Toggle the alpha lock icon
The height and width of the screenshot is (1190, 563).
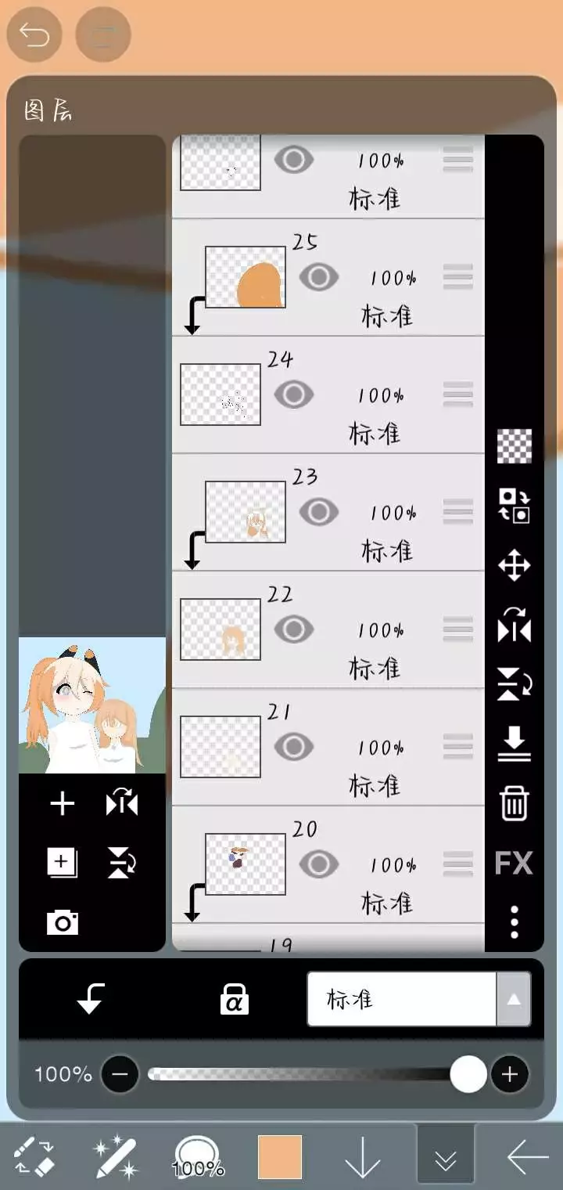234,999
